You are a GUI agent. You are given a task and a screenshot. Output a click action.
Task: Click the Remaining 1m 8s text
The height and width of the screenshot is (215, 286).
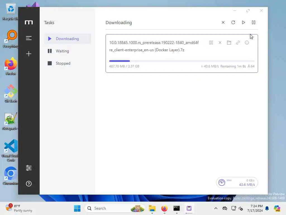click(x=233, y=66)
